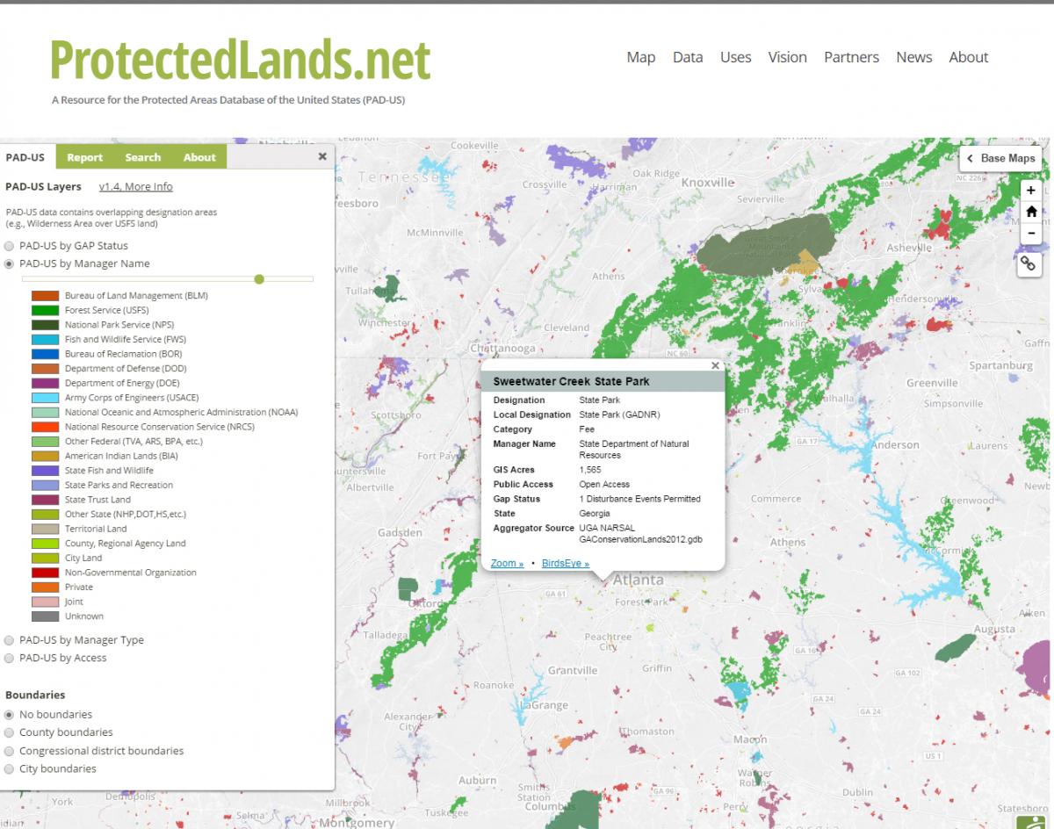Open the Uses page
This screenshot has width=1054, height=829.
(736, 57)
